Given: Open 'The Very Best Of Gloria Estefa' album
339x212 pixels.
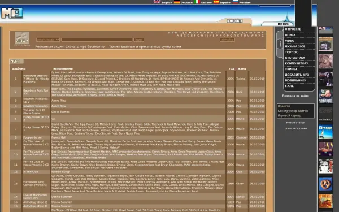Looking at the screenshot, I should click(x=34, y=111).
